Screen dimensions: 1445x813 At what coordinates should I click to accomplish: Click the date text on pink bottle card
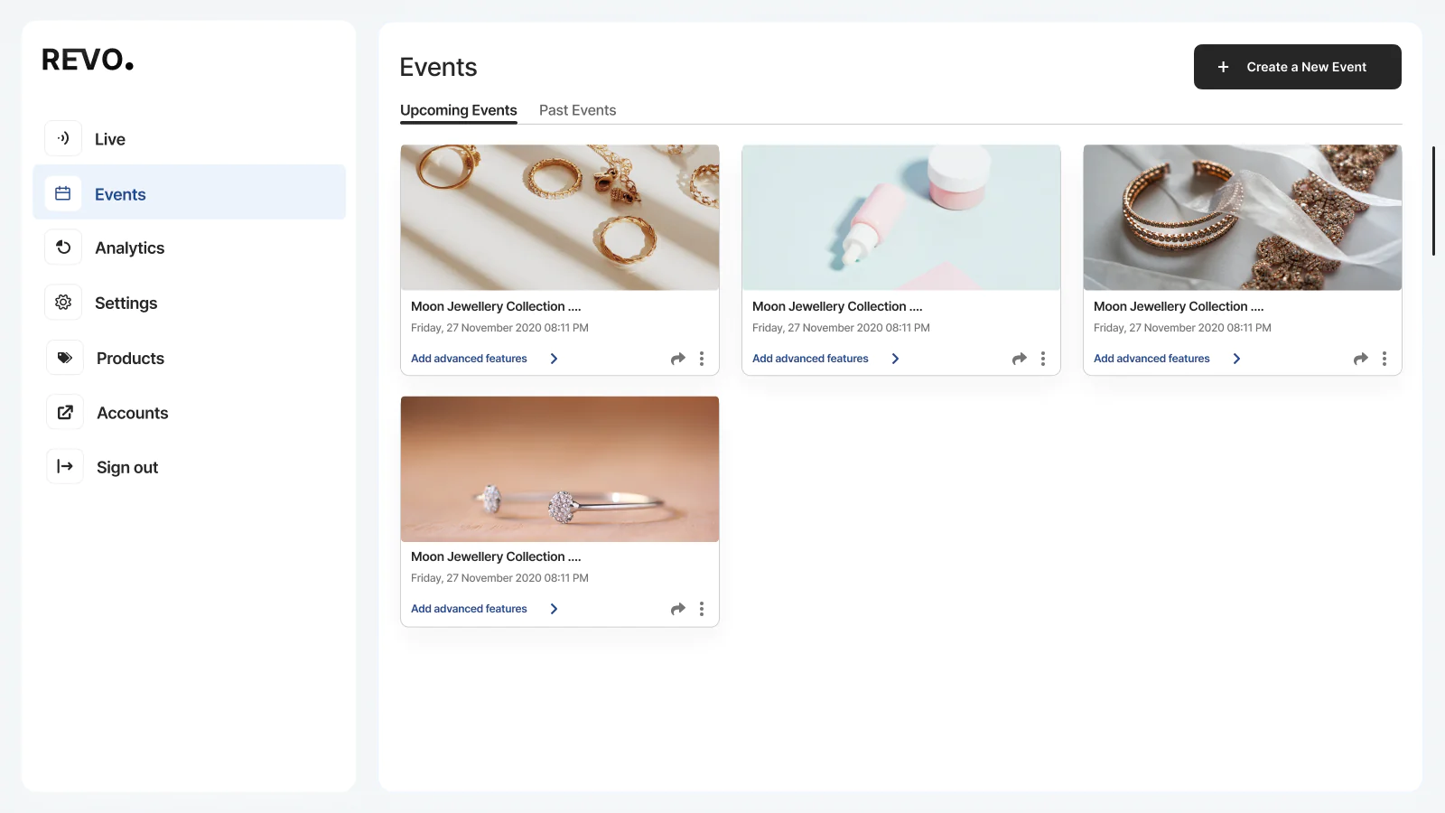(x=841, y=328)
